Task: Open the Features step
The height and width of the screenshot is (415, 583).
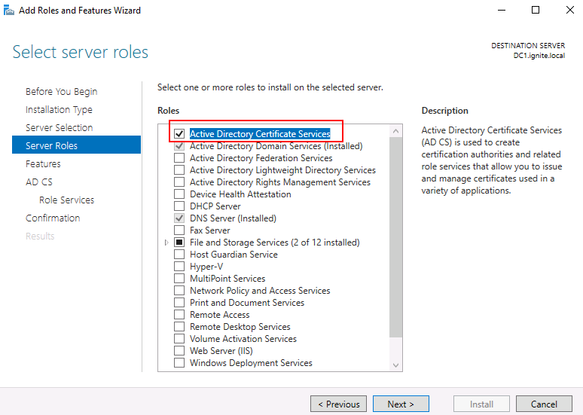Action: [x=43, y=163]
